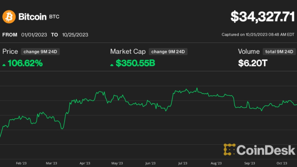Image resolution: width=297 pixels, height=167 pixels.
Task: Click the Jun '23 axis label
Action: pyautogui.click(x=150, y=163)
